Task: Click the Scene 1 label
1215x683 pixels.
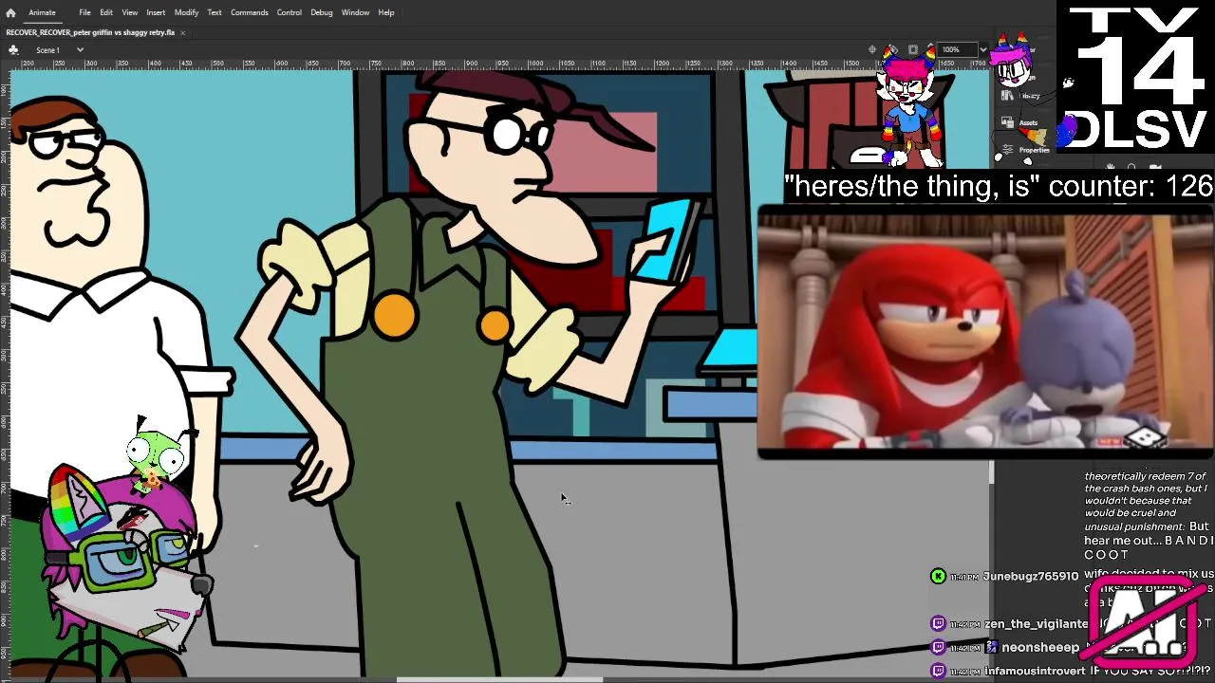Action: (x=47, y=49)
